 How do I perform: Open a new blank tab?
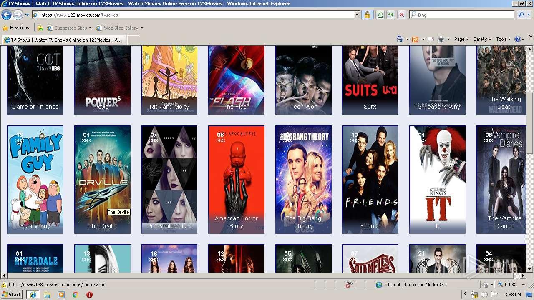tap(133, 40)
